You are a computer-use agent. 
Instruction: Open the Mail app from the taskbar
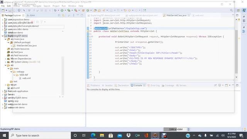click(x=120, y=136)
